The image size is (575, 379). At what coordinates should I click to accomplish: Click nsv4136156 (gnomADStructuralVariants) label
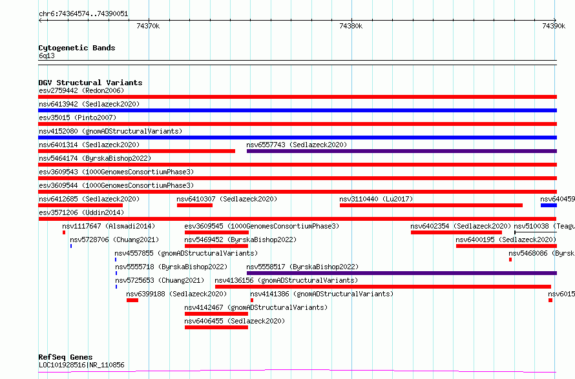coord(286,280)
